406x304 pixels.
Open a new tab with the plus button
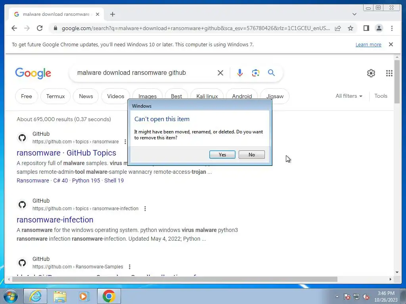[112, 14]
